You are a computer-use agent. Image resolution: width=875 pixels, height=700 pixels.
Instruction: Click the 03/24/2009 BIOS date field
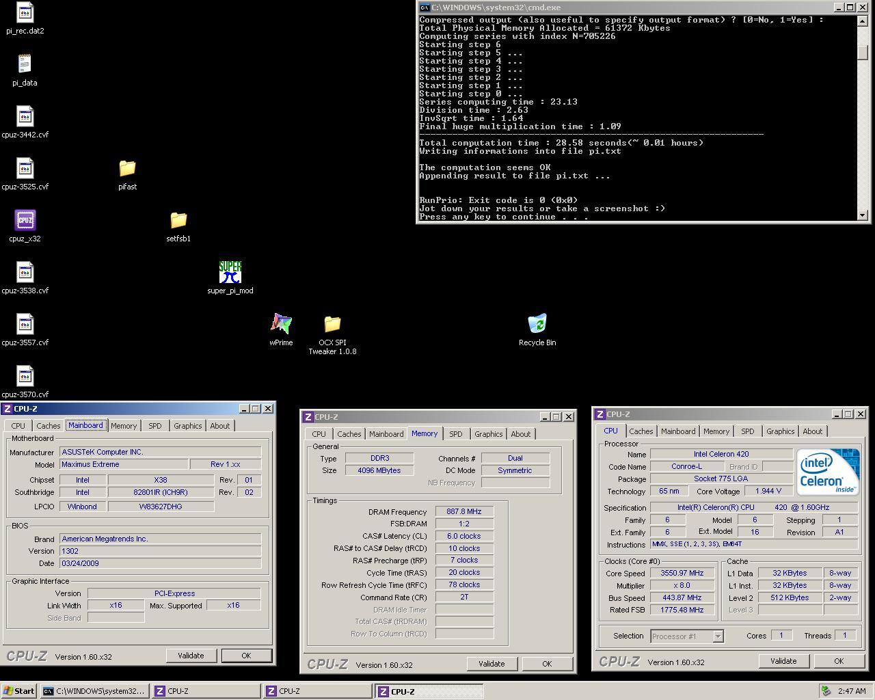(x=161, y=564)
